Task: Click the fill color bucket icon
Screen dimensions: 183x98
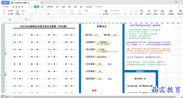Action: pyautogui.click(x=40, y=14)
